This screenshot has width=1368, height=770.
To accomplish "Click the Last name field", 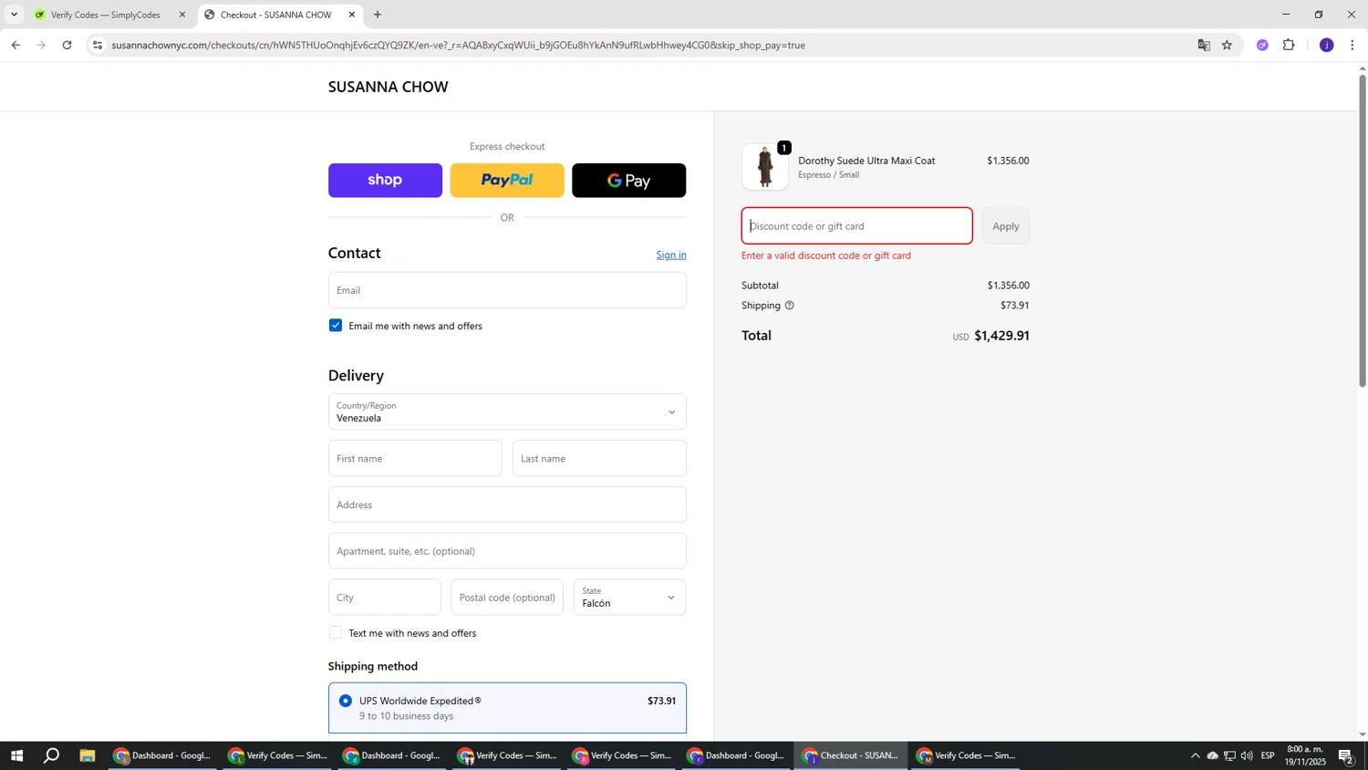I will (599, 458).
